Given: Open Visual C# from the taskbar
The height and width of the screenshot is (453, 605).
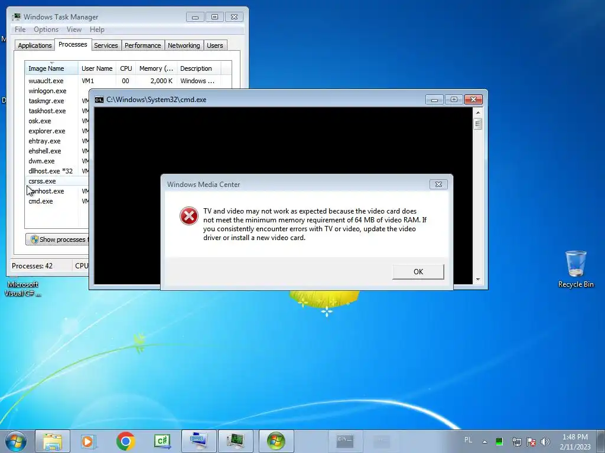Looking at the screenshot, I should point(162,441).
